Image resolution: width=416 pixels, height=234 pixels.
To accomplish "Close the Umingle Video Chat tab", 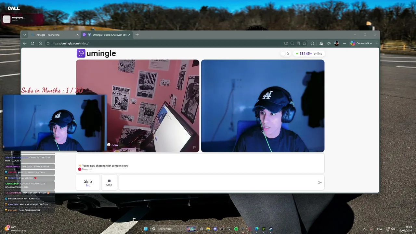I will click(129, 35).
